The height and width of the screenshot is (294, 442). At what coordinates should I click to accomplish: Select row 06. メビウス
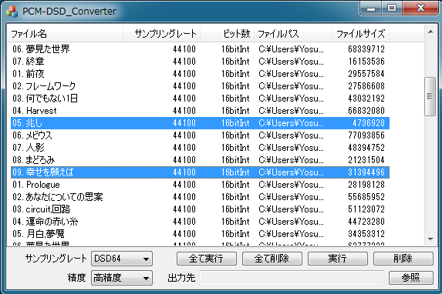click(200, 135)
